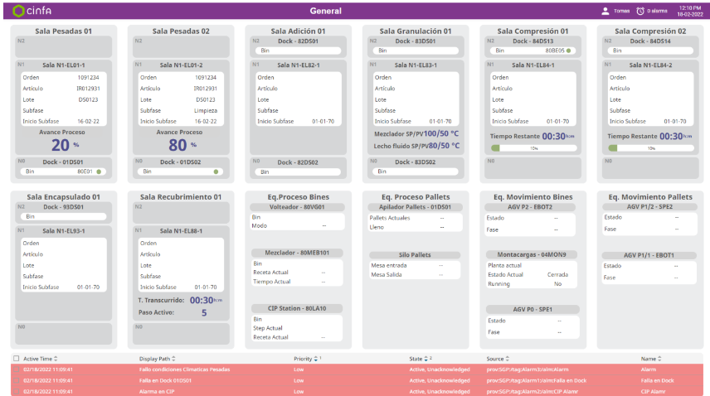Select checkbox for Alarma en CIP alarm
This screenshot has width=710, height=396.
point(17,392)
